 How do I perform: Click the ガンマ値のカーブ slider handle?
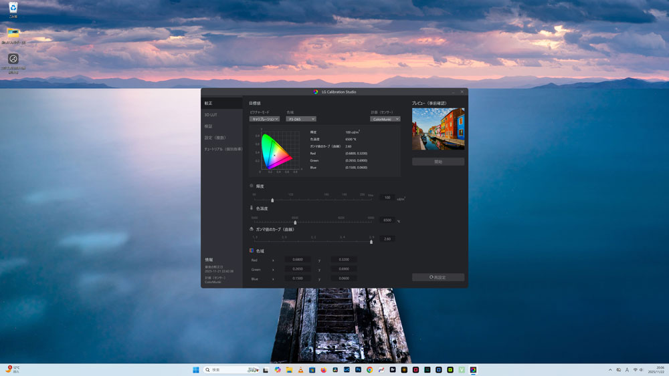click(371, 242)
